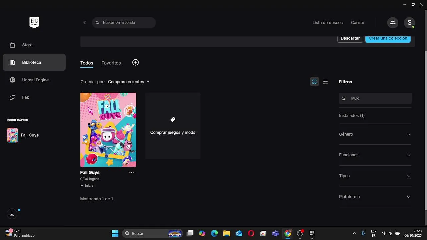Launch Fall Guys from Inicio Rápido
The width and height of the screenshot is (427, 240).
tap(23, 135)
